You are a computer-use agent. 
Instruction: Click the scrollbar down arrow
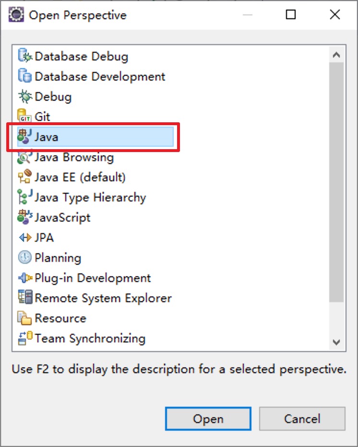click(336, 342)
